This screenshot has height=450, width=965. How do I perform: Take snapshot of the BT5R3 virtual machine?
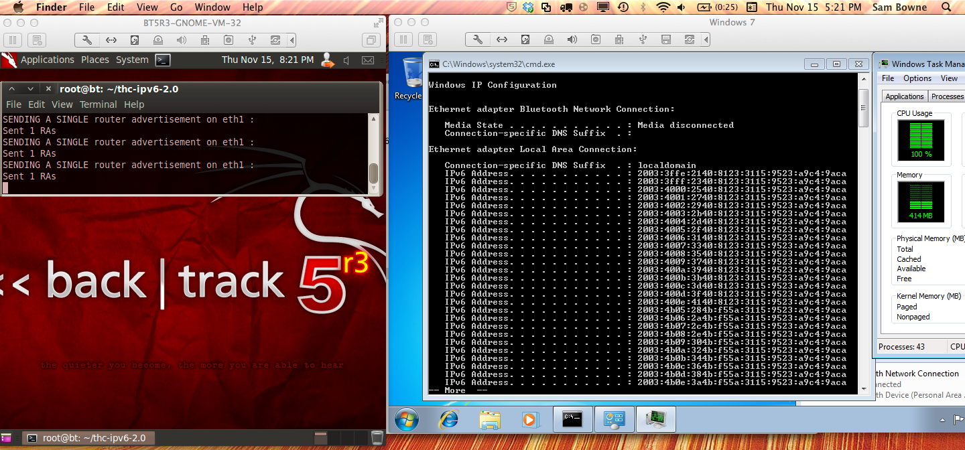pyautogui.click(x=37, y=40)
